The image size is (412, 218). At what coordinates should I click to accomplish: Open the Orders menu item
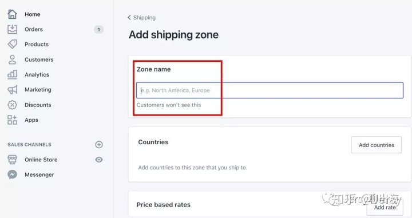(34, 29)
